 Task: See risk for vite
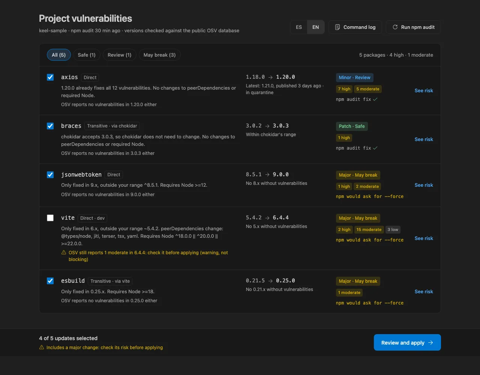pyautogui.click(x=424, y=238)
